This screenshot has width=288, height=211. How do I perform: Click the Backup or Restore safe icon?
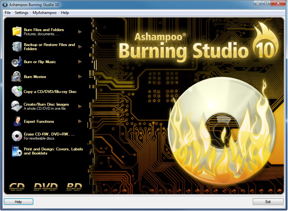tap(17, 47)
